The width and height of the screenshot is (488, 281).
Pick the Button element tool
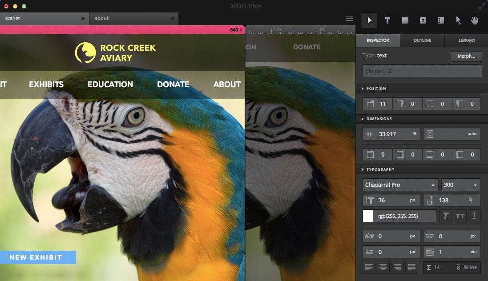click(423, 20)
